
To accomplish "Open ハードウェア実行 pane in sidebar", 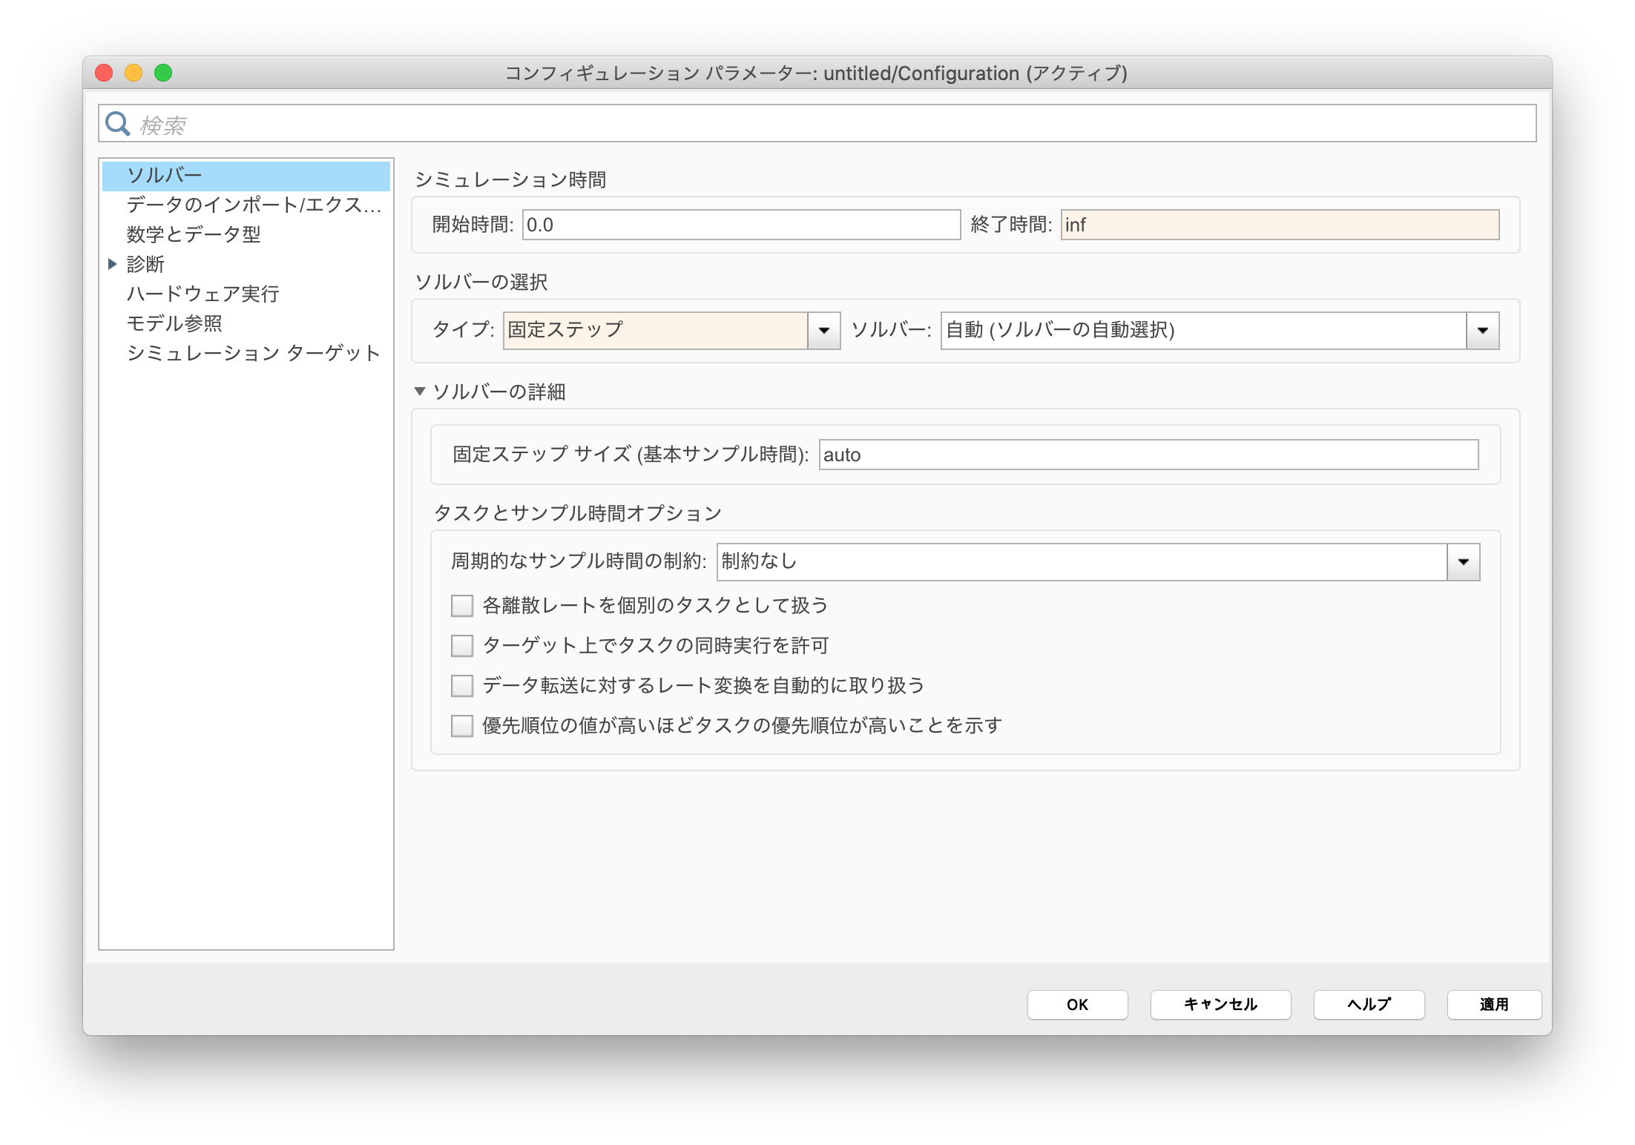I will (x=203, y=294).
